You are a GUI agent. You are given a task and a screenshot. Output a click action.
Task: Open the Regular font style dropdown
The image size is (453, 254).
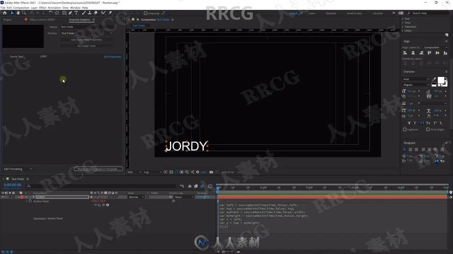click(416, 85)
